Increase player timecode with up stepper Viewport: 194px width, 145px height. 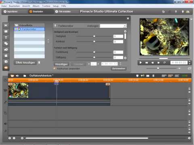pyautogui.click(x=190, y=62)
